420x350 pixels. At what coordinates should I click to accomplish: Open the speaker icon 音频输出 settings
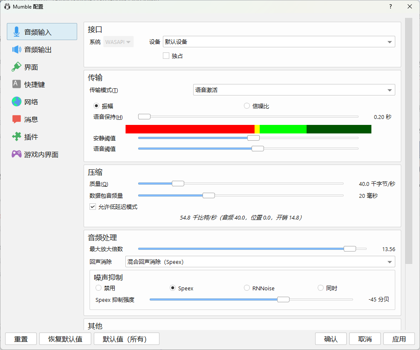pyautogui.click(x=17, y=49)
